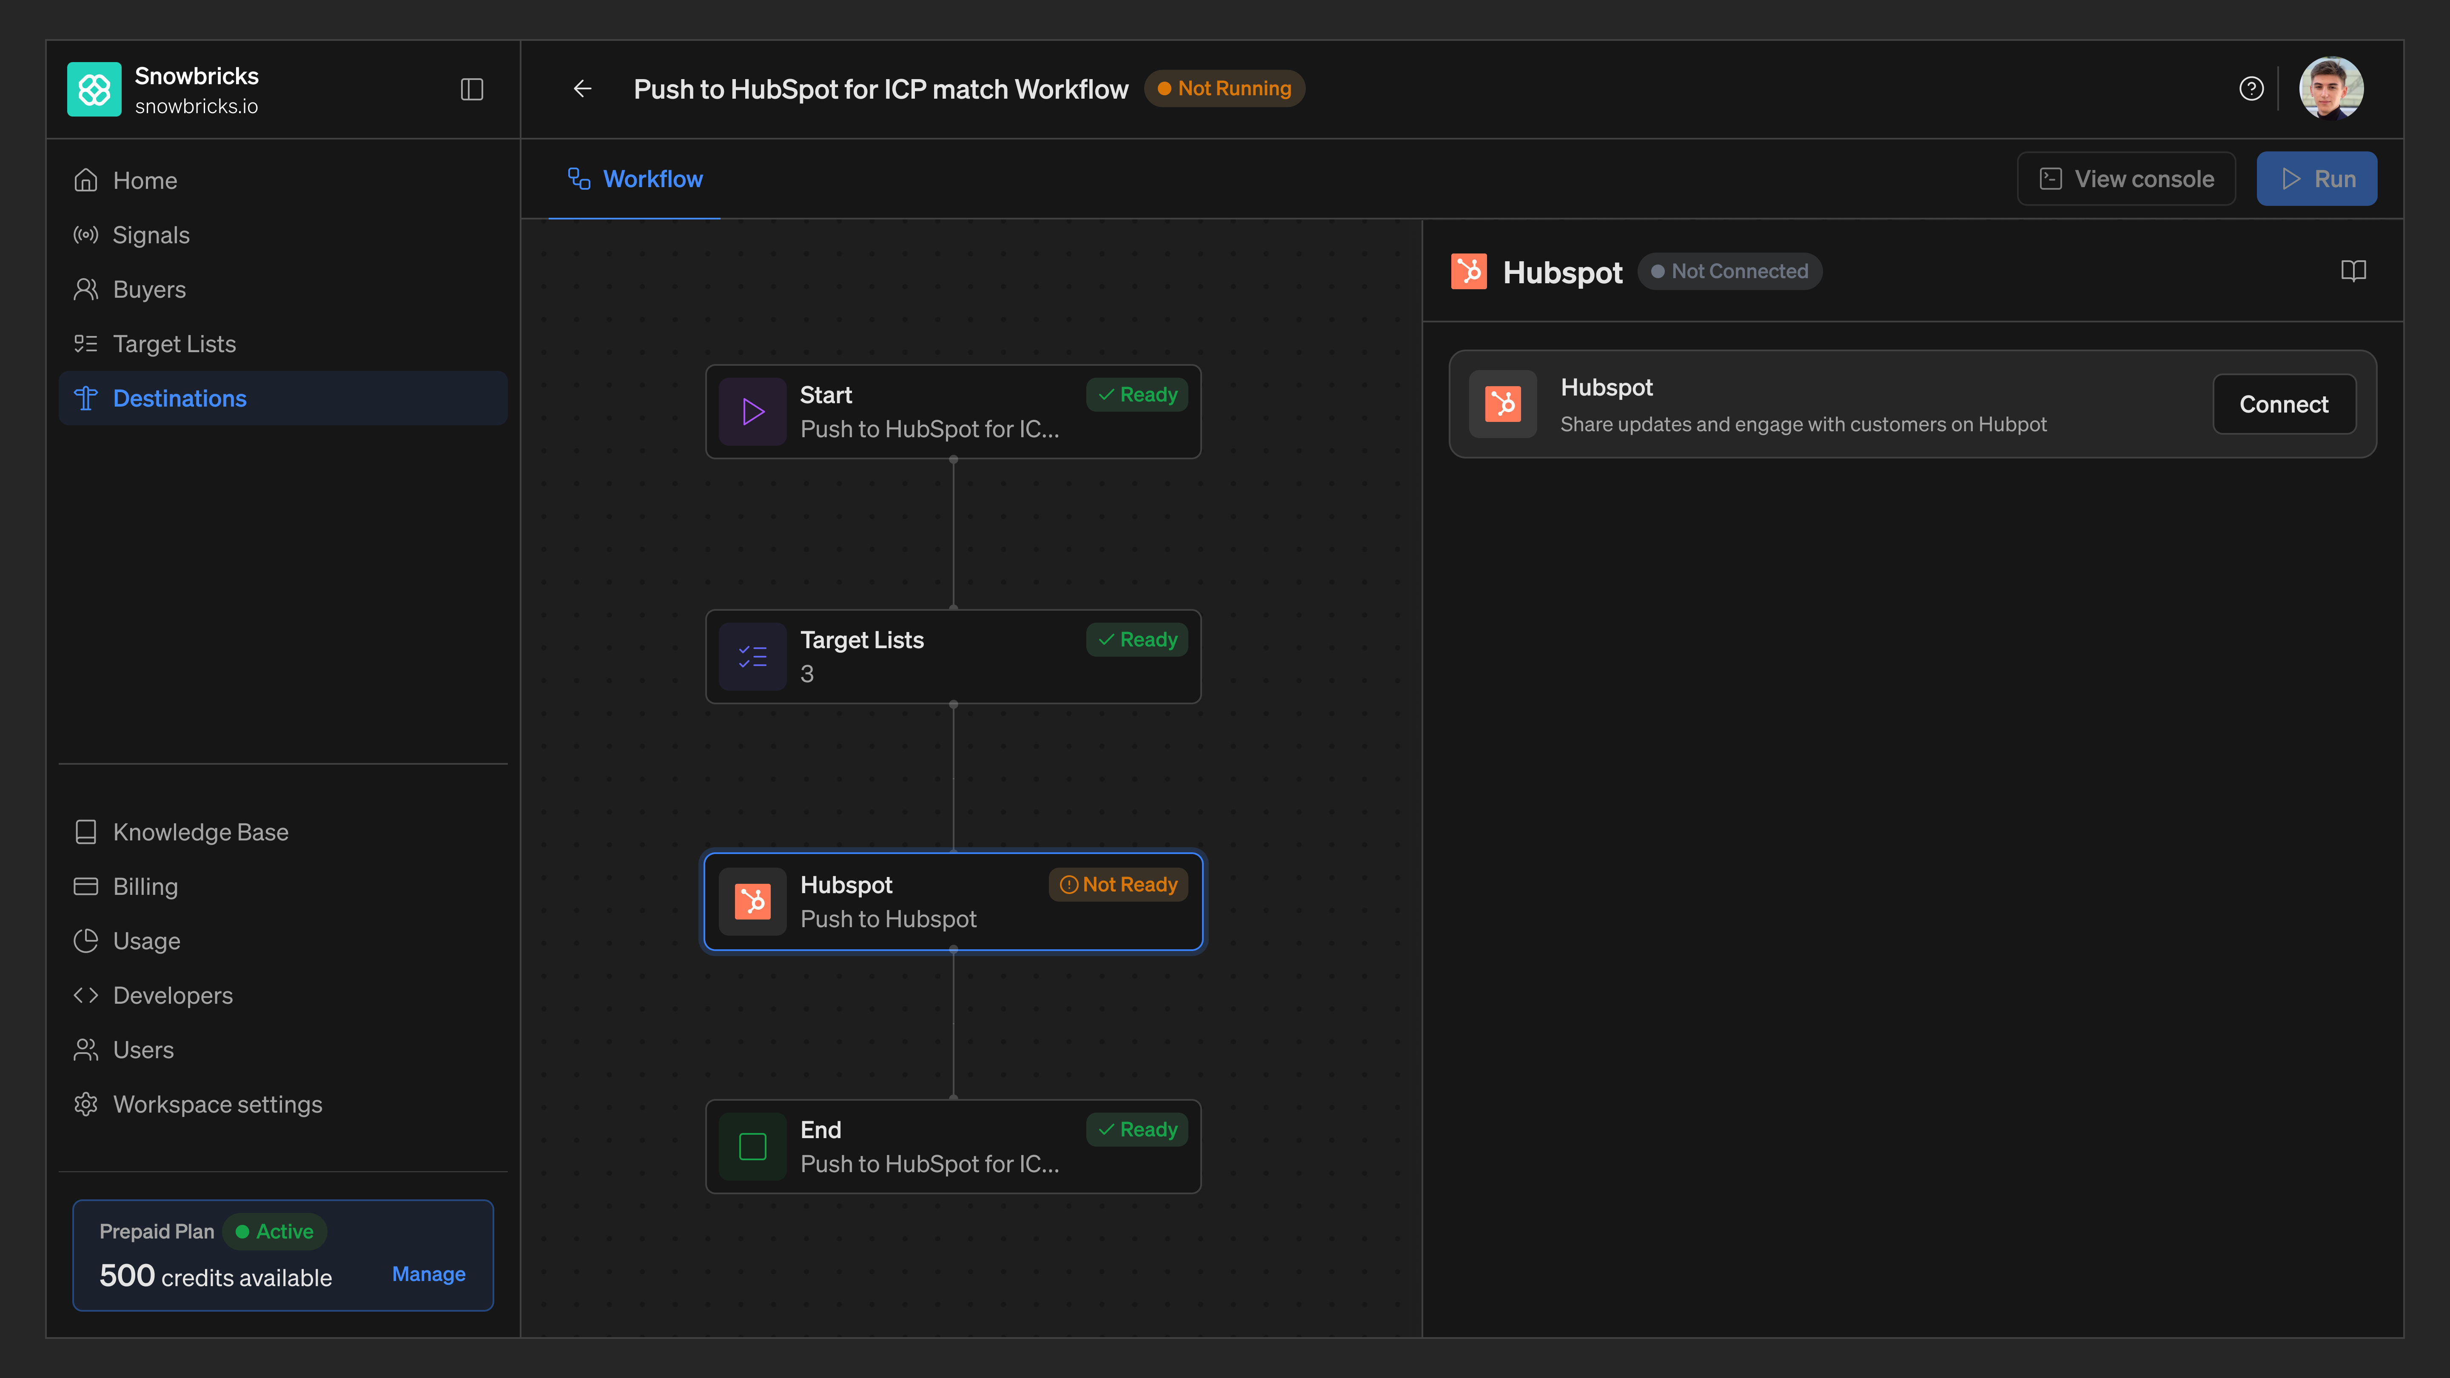The image size is (2450, 1378).
Task: Click the Developers code brackets icon
Action: (85, 996)
